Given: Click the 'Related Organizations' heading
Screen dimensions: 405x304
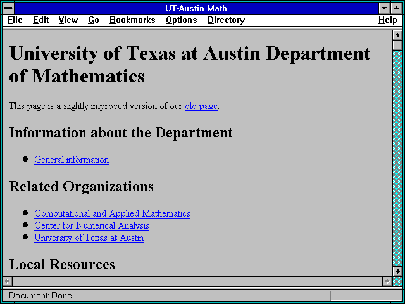Looking at the screenshot, I should (x=82, y=187).
